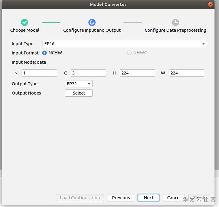Click the N dimension input field
Screen dimensions: 219x207
click(x=39, y=73)
